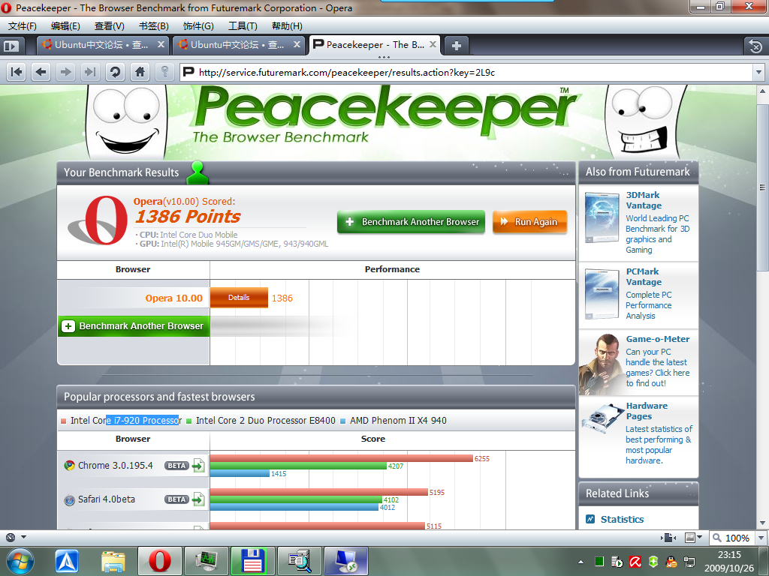
Task: Click the 1386 Points score text
Action: pyautogui.click(x=188, y=216)
